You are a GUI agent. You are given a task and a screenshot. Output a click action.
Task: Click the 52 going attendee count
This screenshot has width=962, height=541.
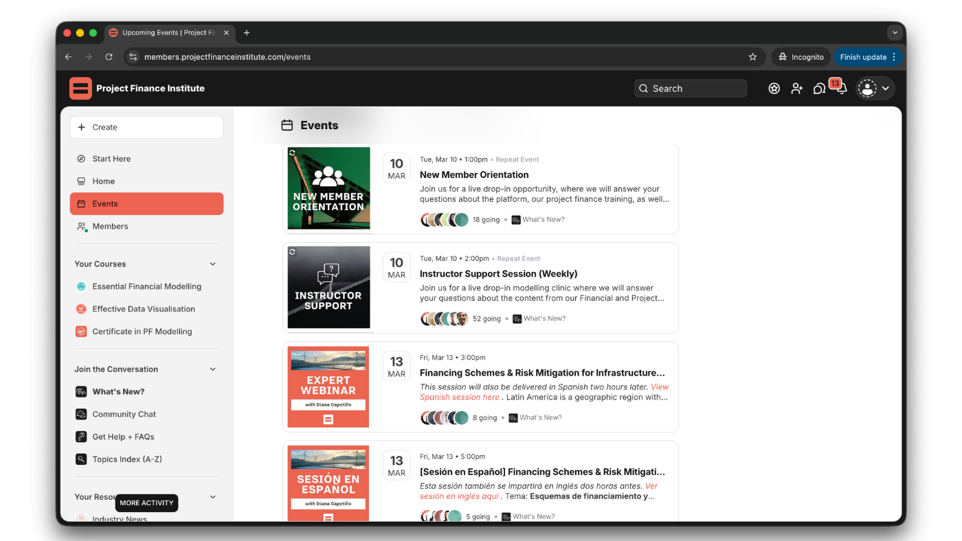(x=486, y=319)
